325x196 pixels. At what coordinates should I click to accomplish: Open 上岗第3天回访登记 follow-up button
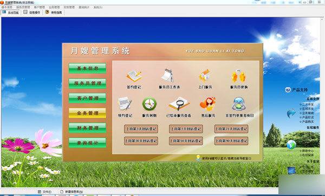(x=141, y=129)
